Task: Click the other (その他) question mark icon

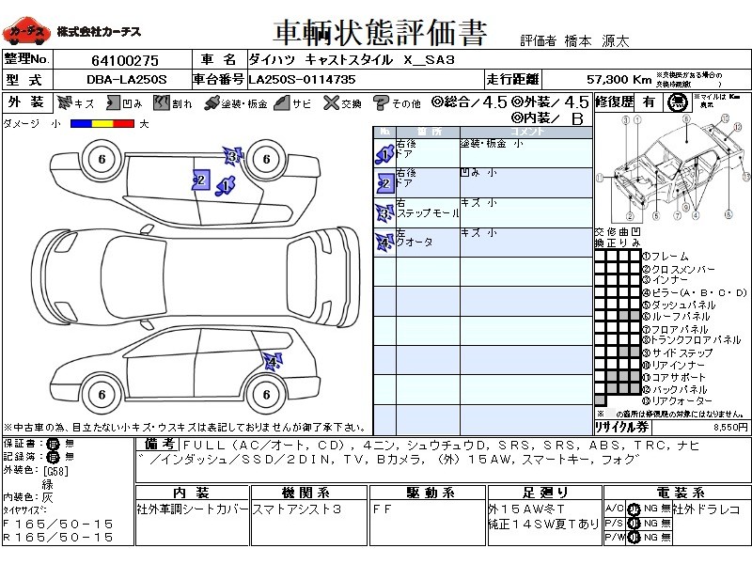Action: [x=381, y=102]
